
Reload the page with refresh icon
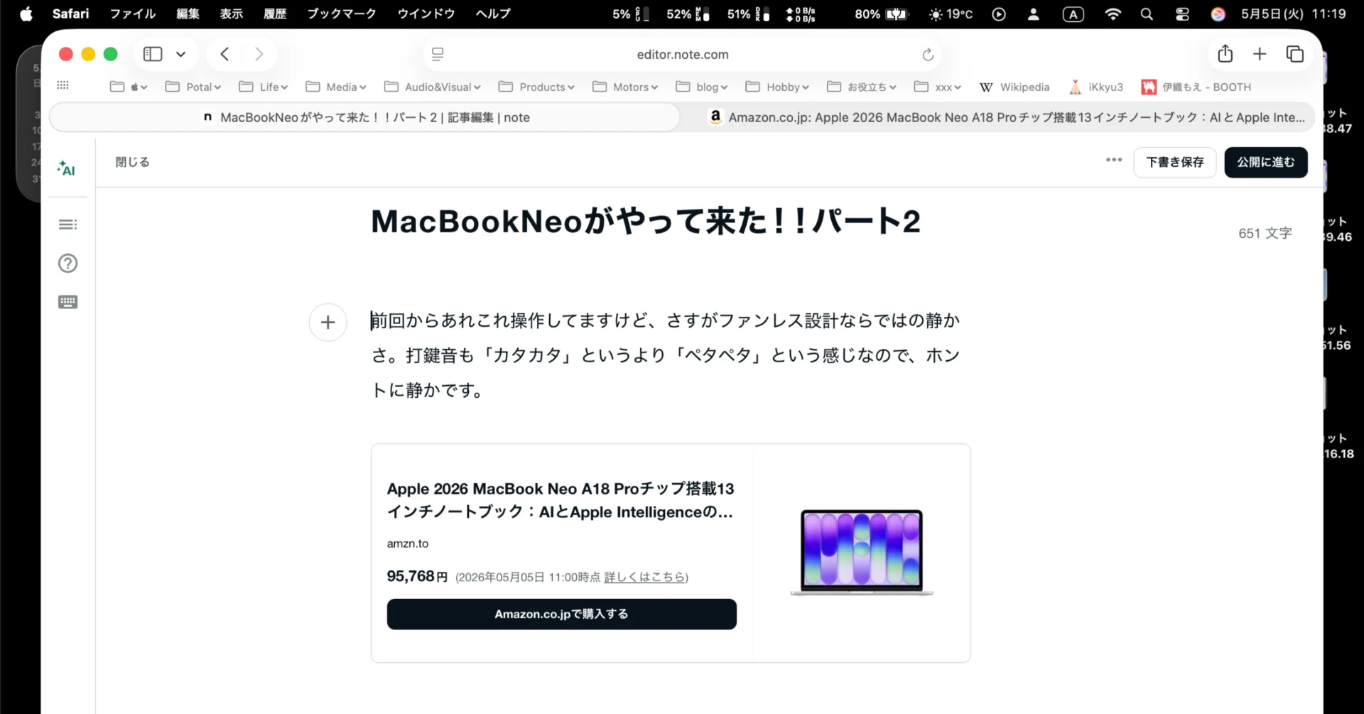928,55
